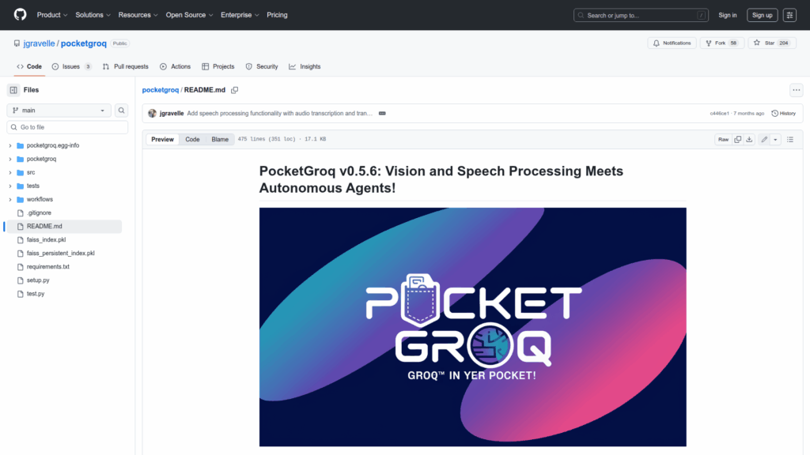Fork this repository
The height and width of the screenshot is (455, 810).
point(721,43)
